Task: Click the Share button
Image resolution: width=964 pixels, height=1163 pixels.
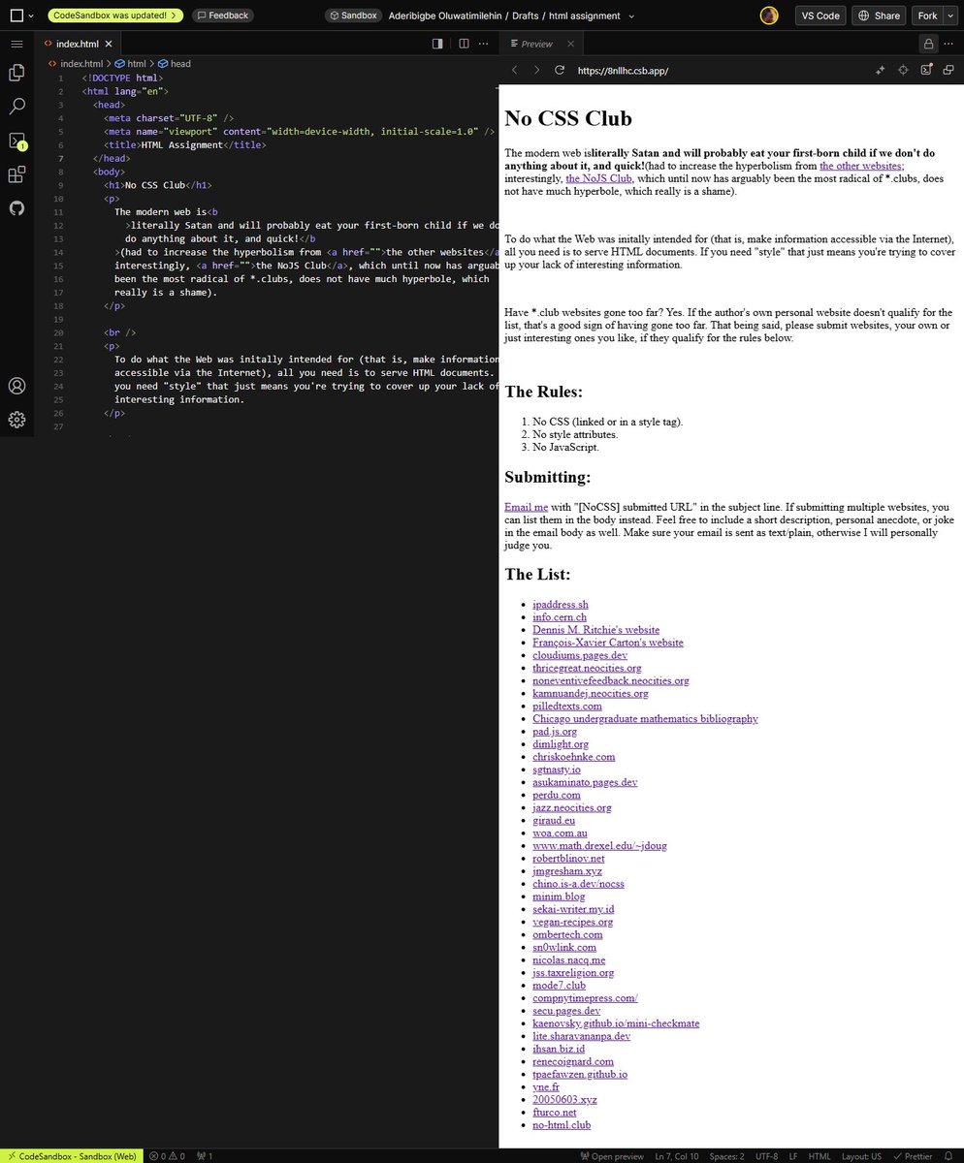Action: (x=879, y=16)
